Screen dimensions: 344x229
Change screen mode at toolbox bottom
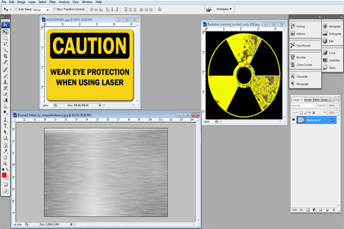[5, 191]
